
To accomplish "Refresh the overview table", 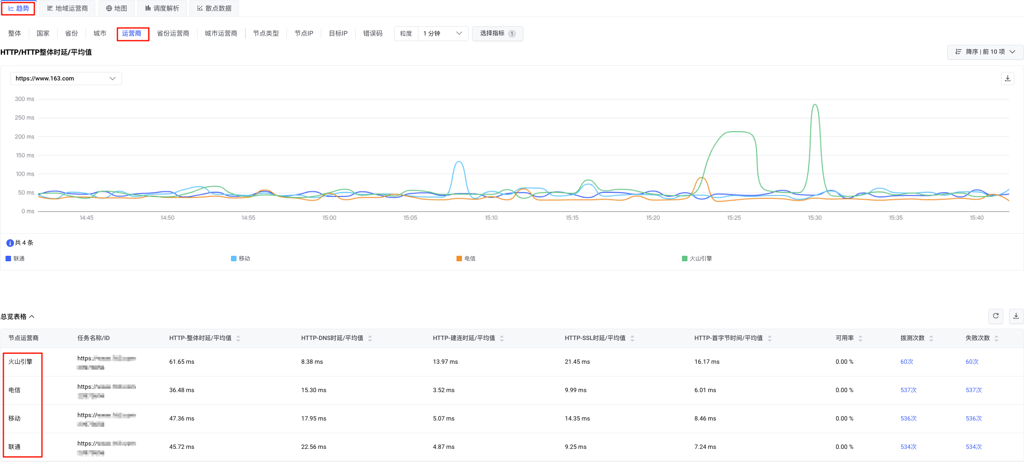I will tap(996, 316).
